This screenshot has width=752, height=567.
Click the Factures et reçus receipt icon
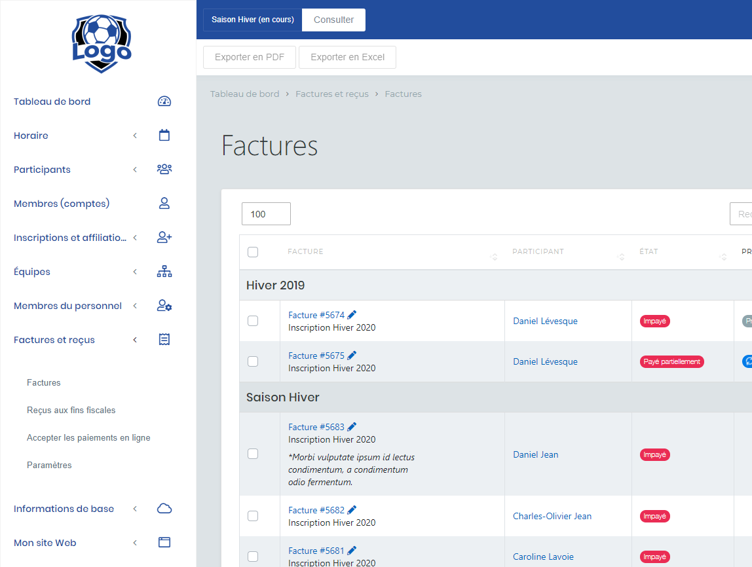click(x=164, y=340)
